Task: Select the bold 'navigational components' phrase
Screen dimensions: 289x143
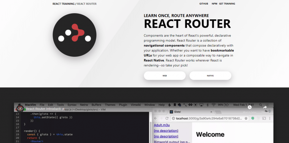Action: coord(164,45)
